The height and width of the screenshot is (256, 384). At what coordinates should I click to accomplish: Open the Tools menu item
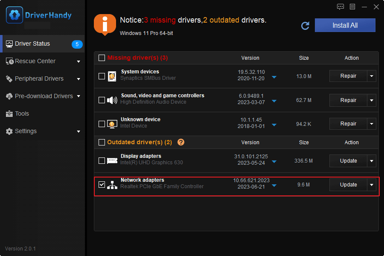43,113
